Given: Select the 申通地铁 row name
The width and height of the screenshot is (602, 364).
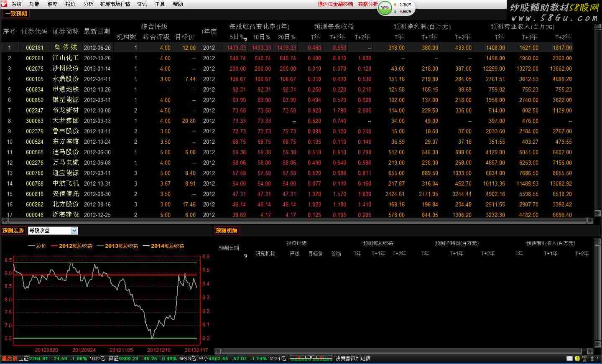Looking at the screenshot, I should pos(66,89).
